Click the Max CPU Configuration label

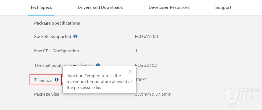click(56, 51)
